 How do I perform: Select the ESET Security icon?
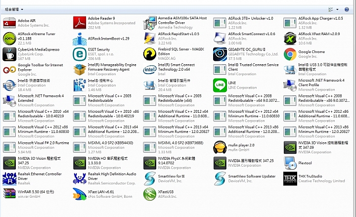(80, 54)
